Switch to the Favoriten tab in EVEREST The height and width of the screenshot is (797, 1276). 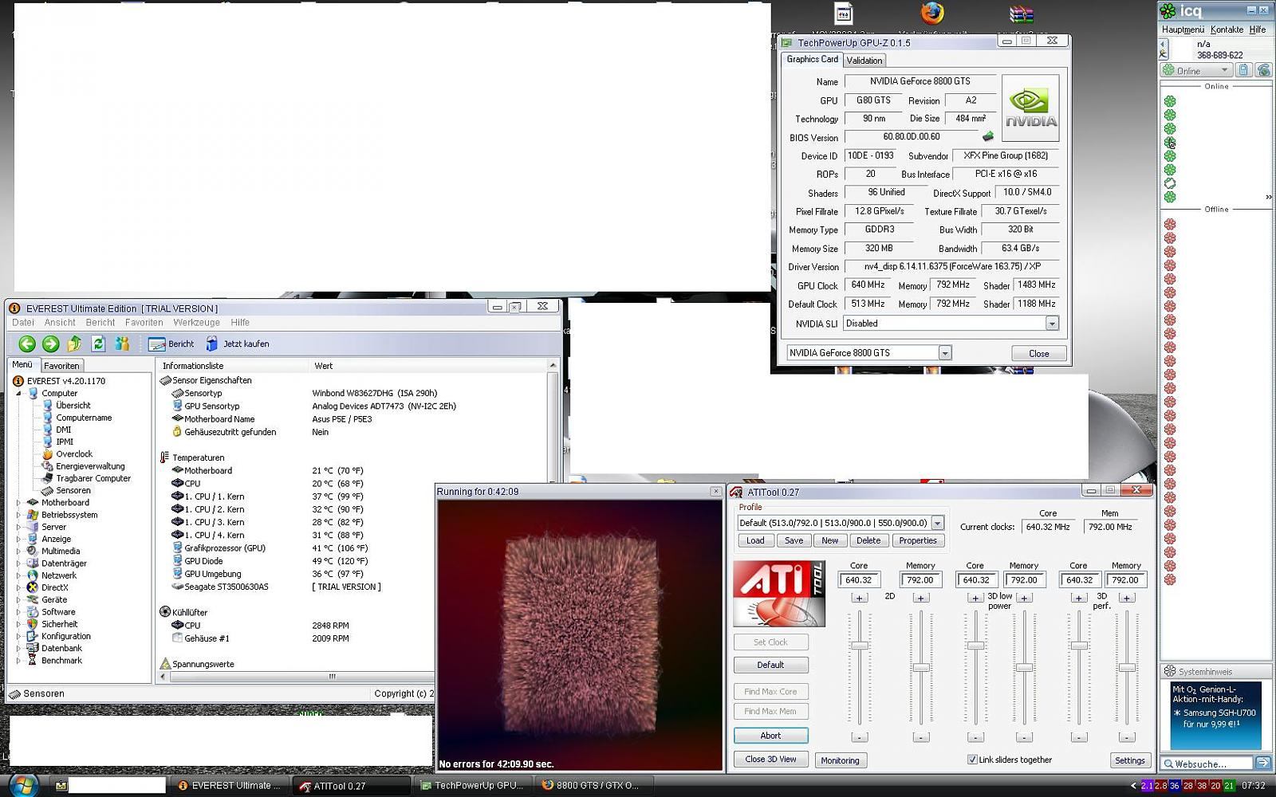tap(61, 366)
